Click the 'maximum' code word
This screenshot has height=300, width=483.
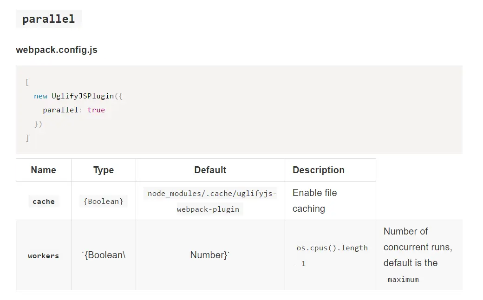403,280
